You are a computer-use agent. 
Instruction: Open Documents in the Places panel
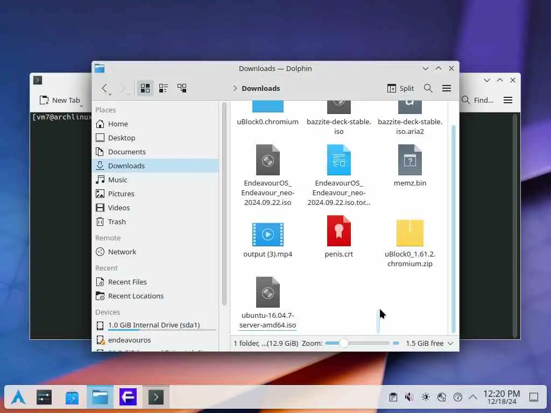point(155,152)
